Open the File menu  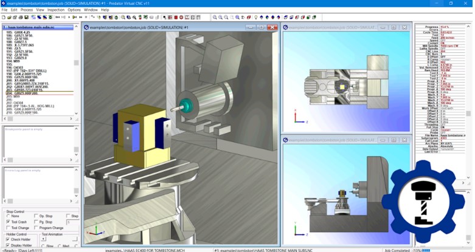pos(4,10)
